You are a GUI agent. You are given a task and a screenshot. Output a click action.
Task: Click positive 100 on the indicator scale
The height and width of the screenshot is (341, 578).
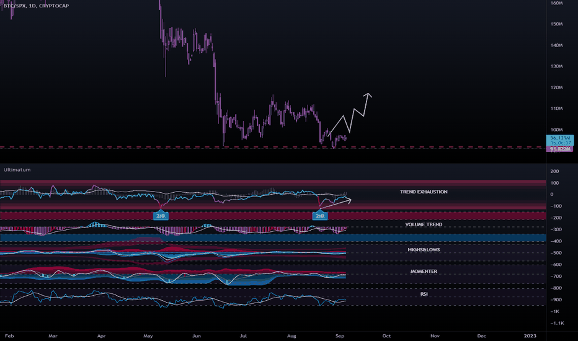tap(554, 183)
